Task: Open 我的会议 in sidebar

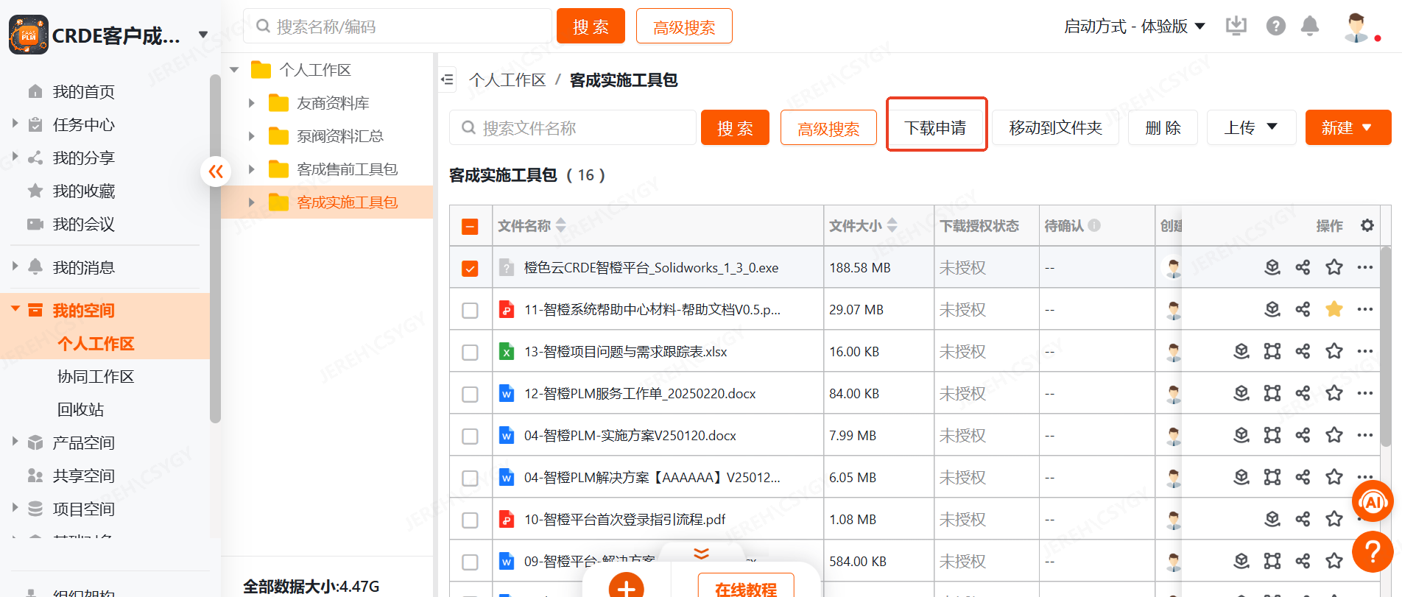Action: tap(84, 224)
